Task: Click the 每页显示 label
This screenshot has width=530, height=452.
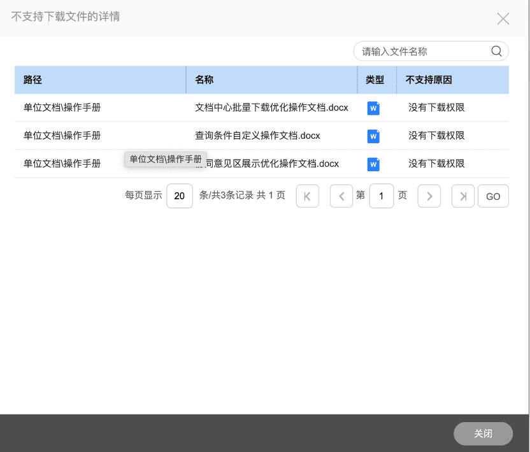Action: [x=144, y=195]
